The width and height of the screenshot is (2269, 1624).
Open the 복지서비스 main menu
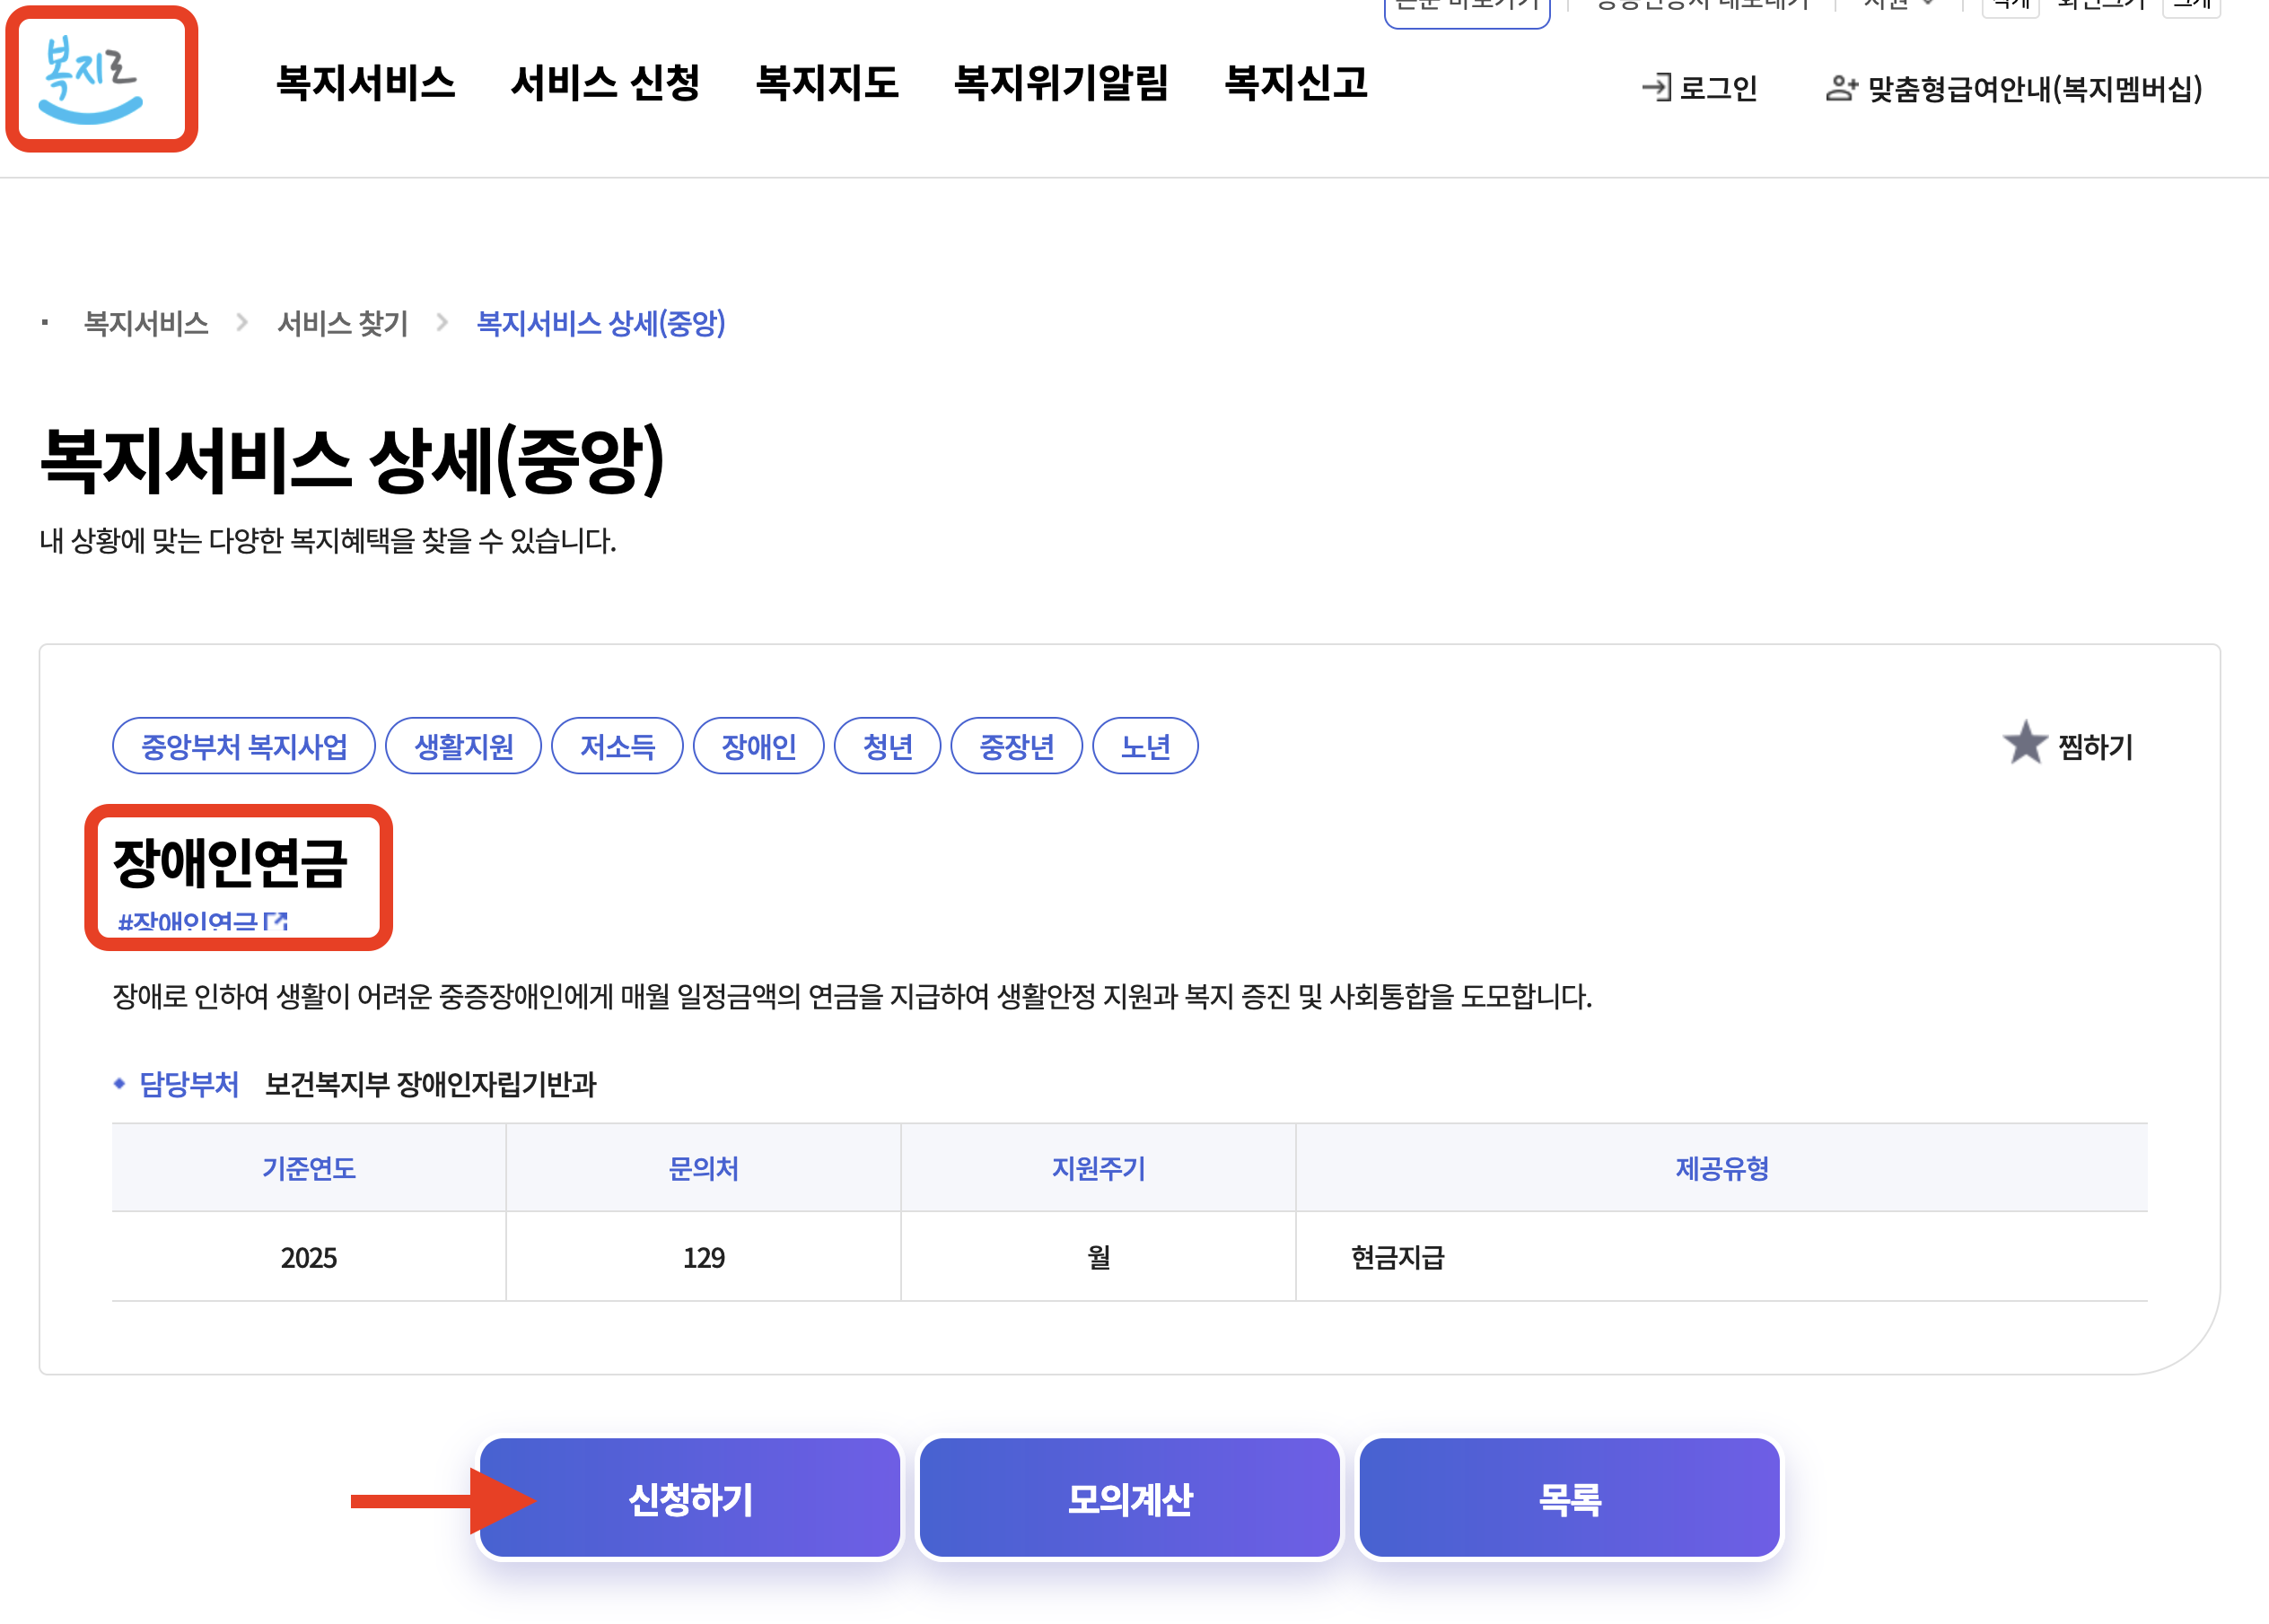(x=365, y=83)
